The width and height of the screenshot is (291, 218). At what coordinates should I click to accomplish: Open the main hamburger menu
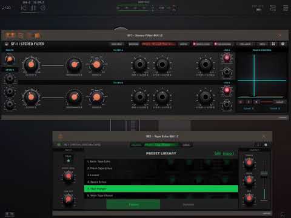click(286, 8)
